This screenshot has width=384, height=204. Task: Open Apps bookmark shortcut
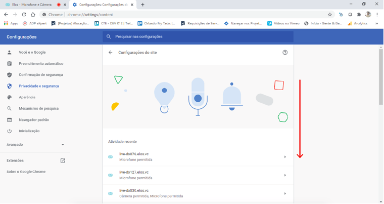[11, 24]
